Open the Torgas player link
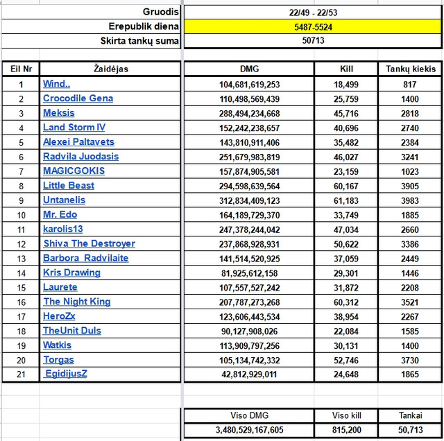This screenshot has width=444, height=441. [58, 359]
